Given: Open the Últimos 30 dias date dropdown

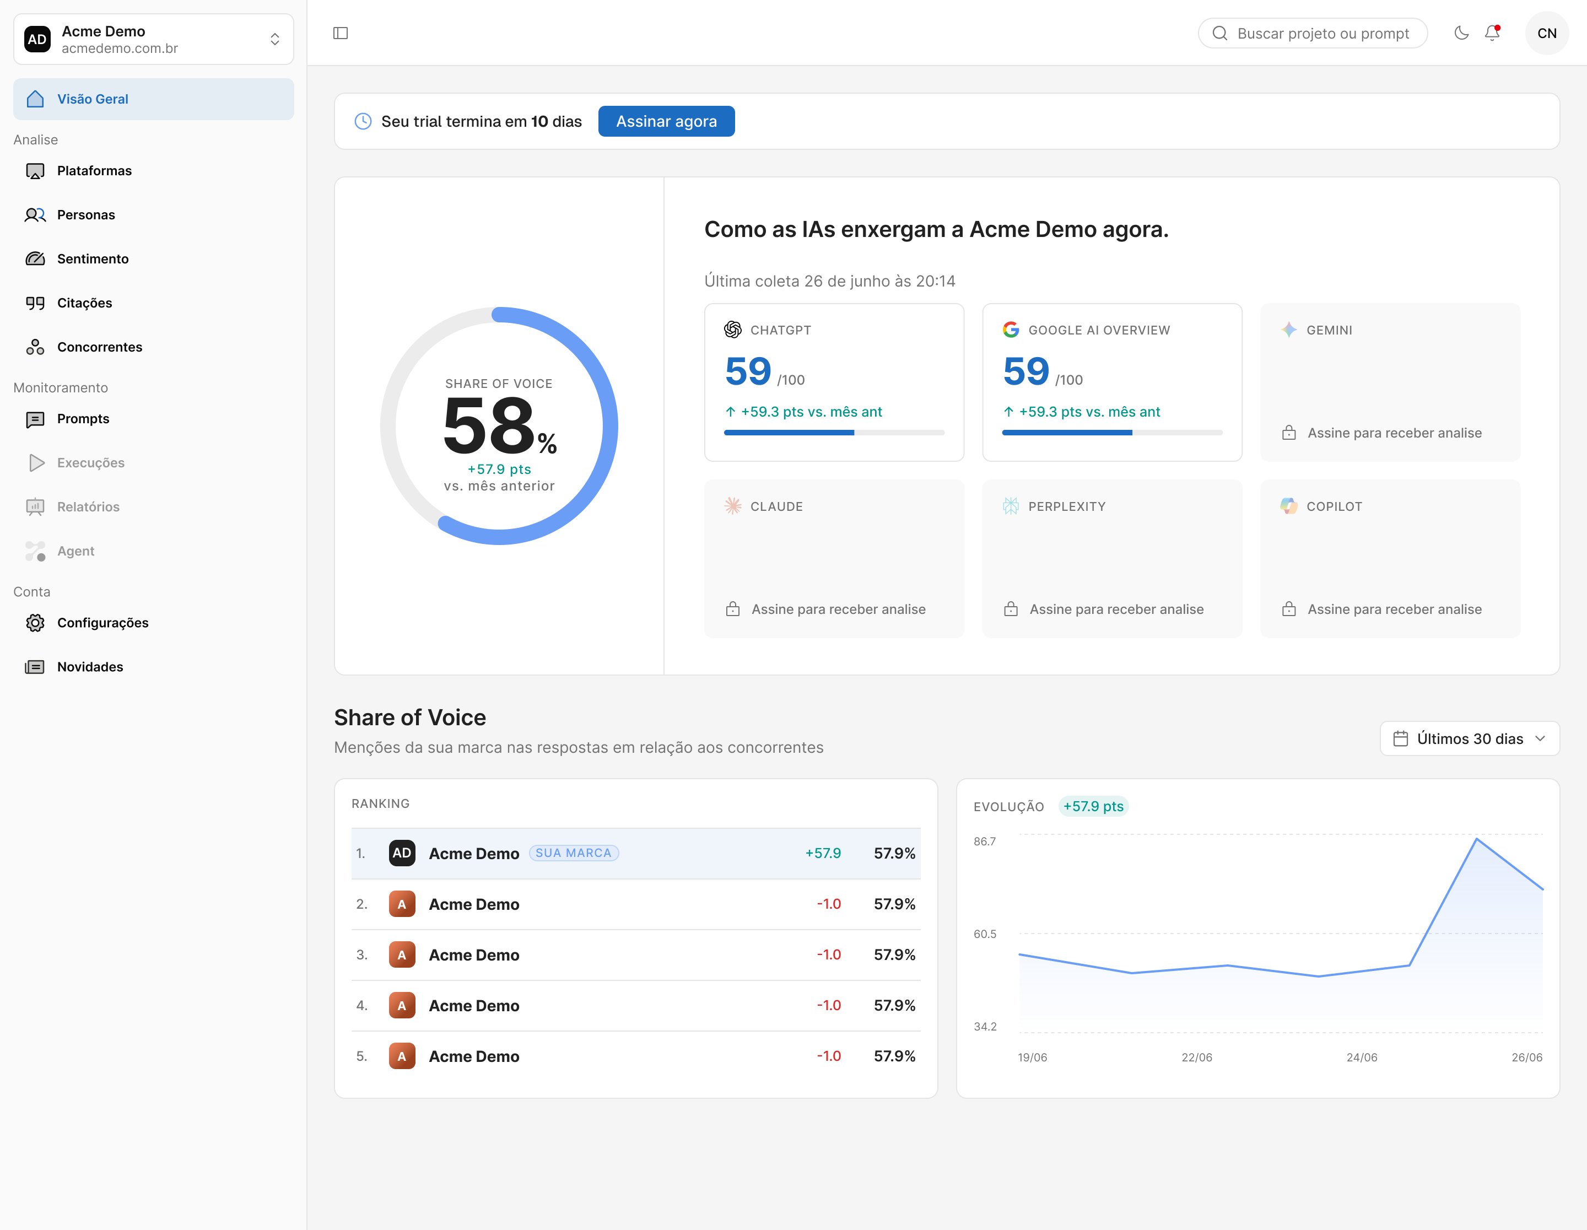Looking at the screenshot, I should click(x=1469, y=739).
